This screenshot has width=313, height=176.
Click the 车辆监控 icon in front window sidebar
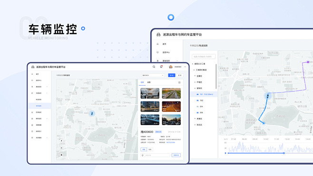coord(32,93)
